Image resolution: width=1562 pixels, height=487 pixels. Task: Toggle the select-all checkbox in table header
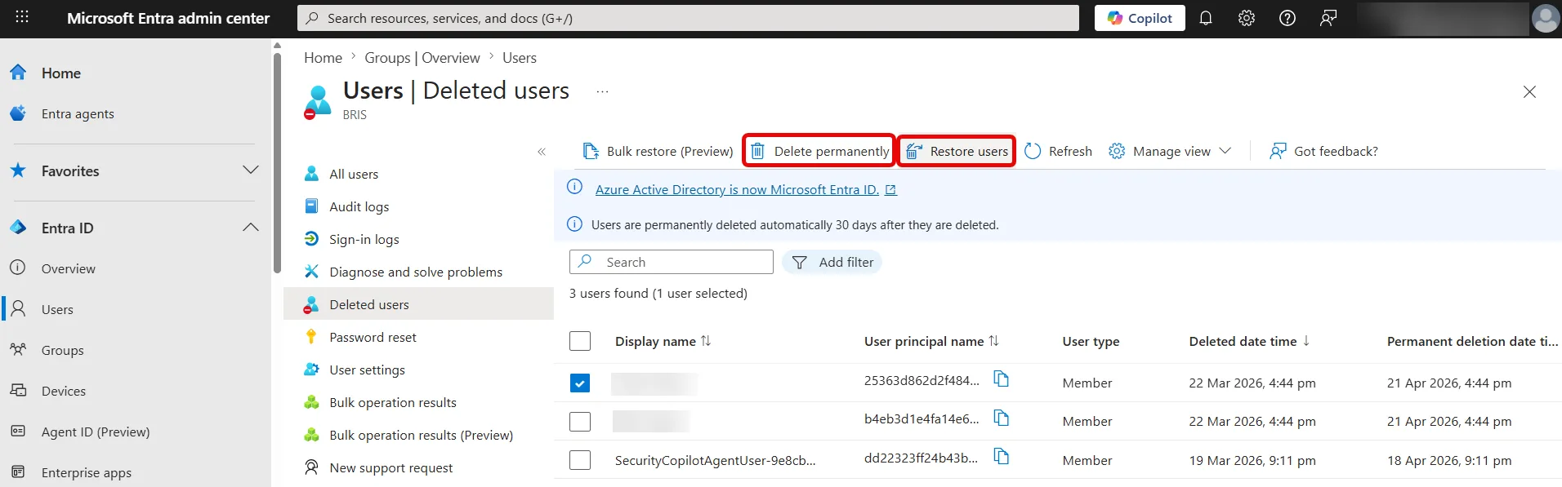[x=580, y=341]
